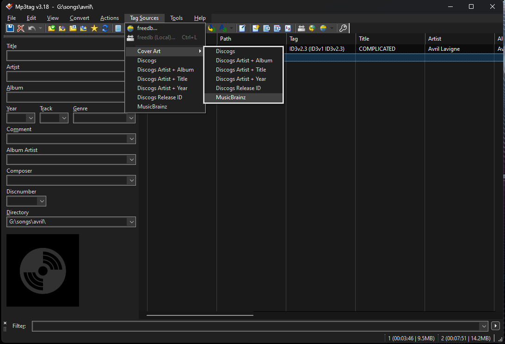Select MusicBrainz in Cover Art submenu
505x344 pixels.
pos(231,97)
